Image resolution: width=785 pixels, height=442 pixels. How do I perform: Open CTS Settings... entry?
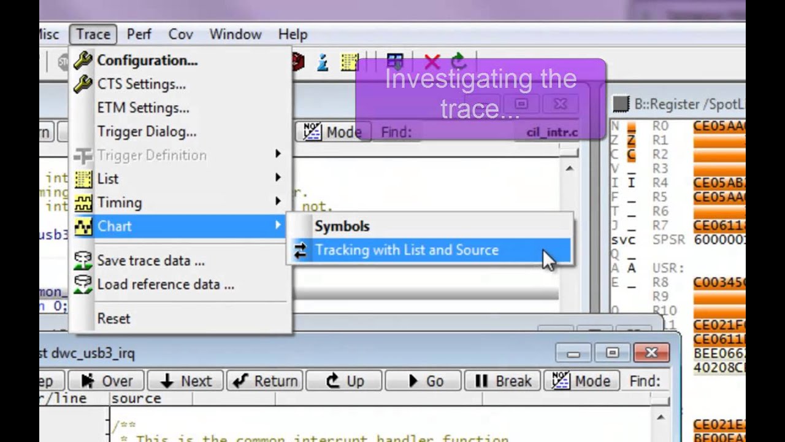[x=181, y=84]
